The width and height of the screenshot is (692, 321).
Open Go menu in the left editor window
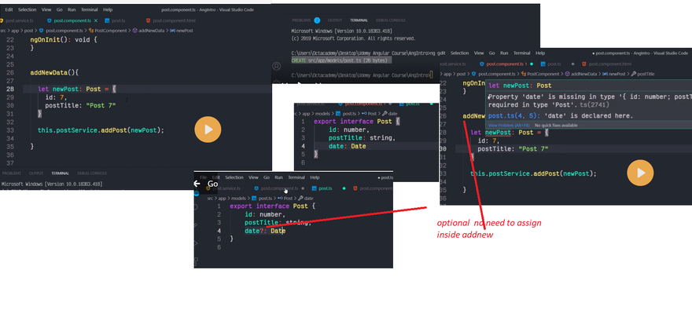(x=59, y=9)
